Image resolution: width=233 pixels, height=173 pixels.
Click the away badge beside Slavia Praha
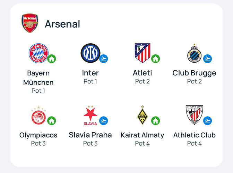104,121
